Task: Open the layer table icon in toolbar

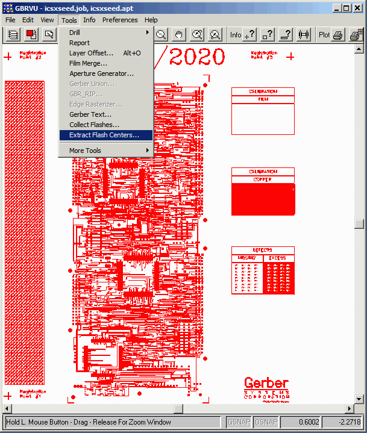Action: (x=13, y=35)
